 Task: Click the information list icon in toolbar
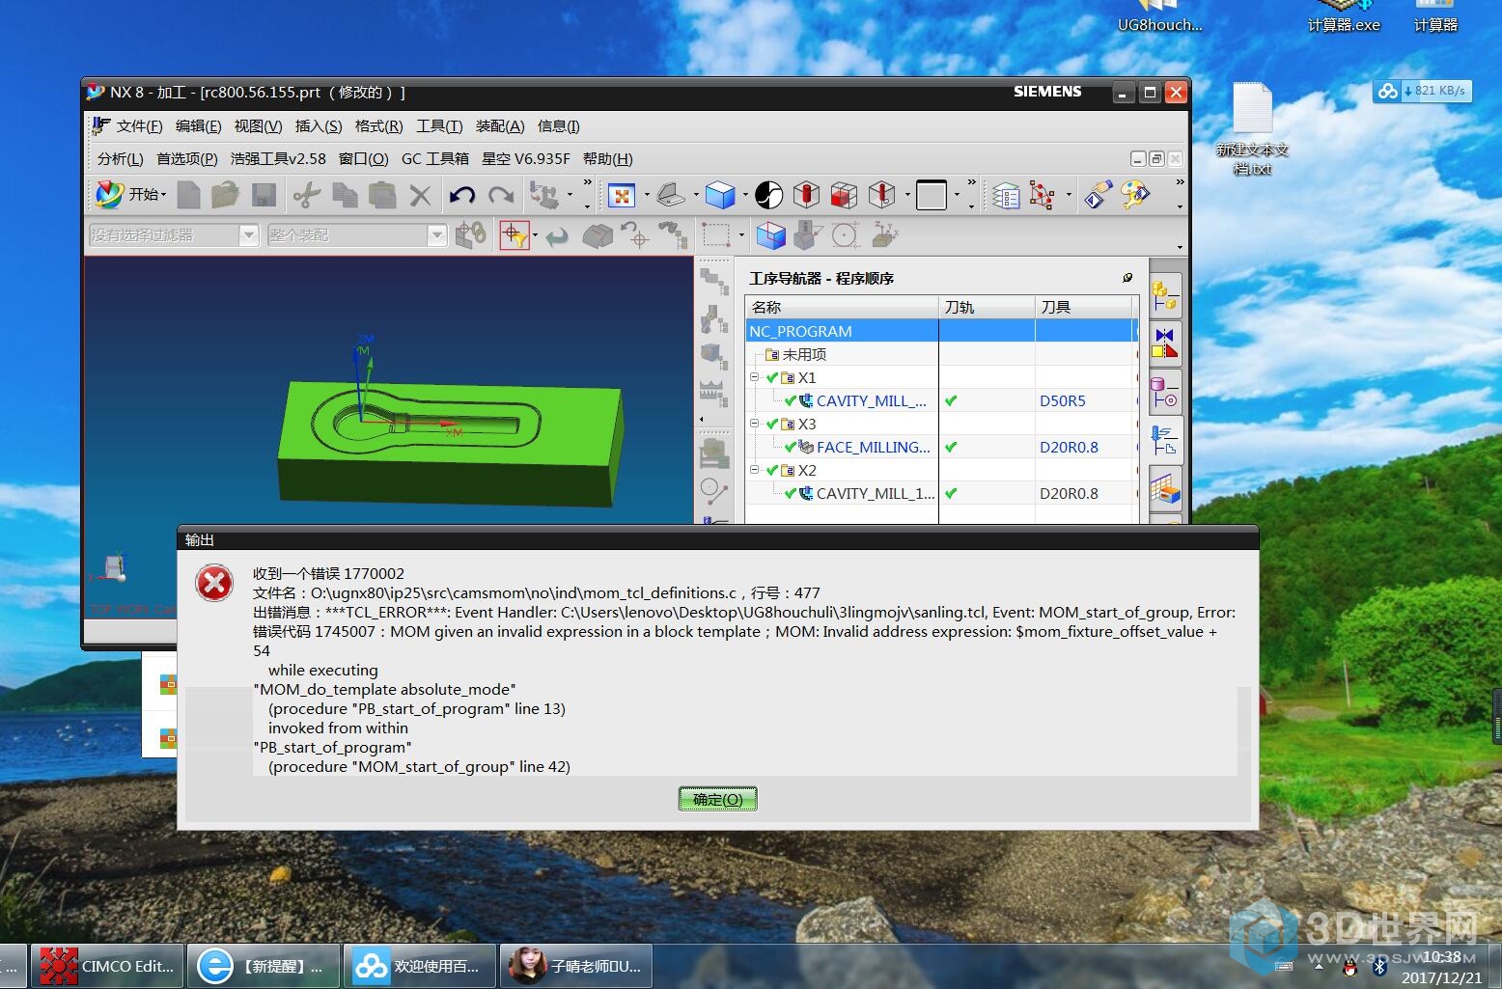click(x=1006, y=196)
